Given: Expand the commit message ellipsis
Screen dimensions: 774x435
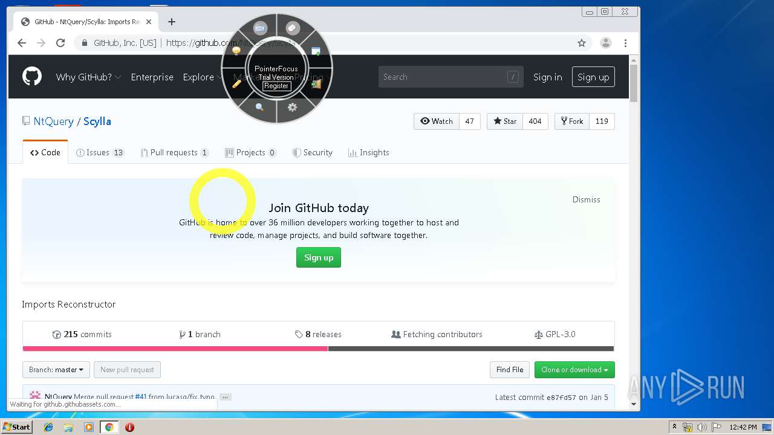Looking at the screenshot, I should [225, 397].
